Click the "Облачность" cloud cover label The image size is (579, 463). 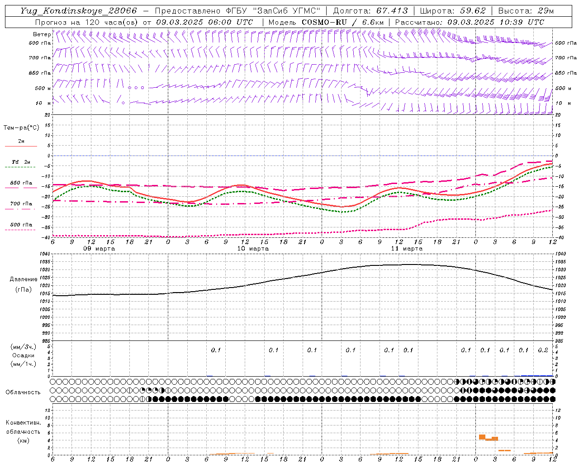pos(23,392)
